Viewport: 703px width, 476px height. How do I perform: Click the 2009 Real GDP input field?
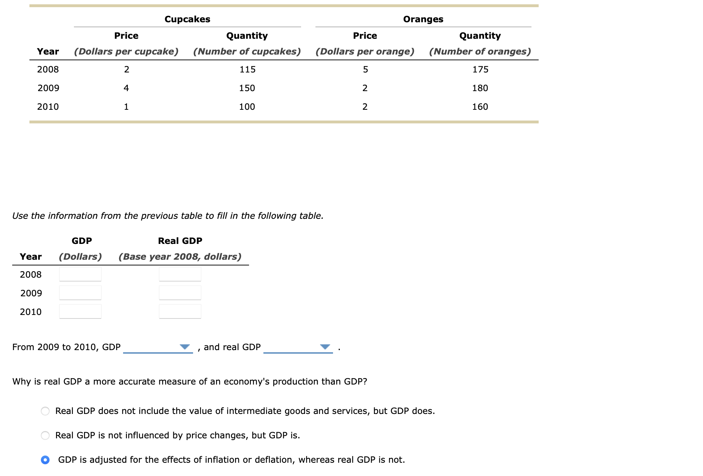click(180, 293)
